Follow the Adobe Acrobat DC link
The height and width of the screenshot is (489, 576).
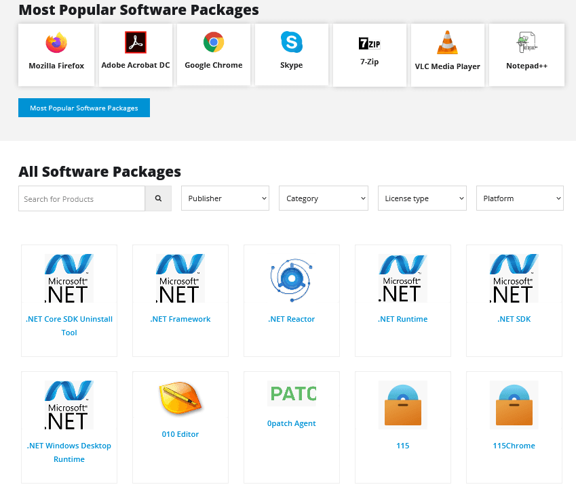pos(136,65)
